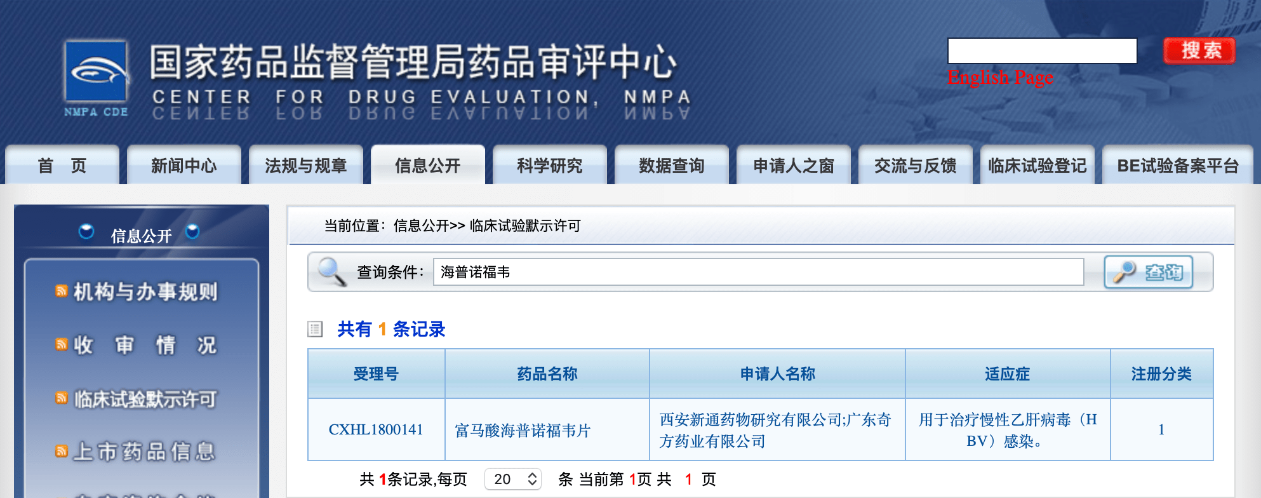
Task: Open the records-per-page dropdown showing 20
Action: coord(513,479)
